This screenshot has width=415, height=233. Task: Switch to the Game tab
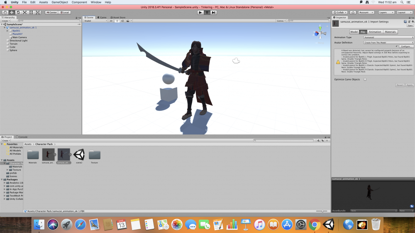click(102, 17)
